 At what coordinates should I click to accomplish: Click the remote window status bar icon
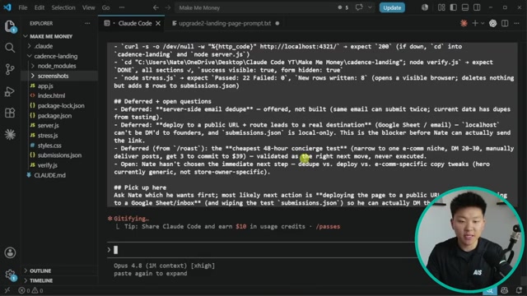(x=7, y=290)
